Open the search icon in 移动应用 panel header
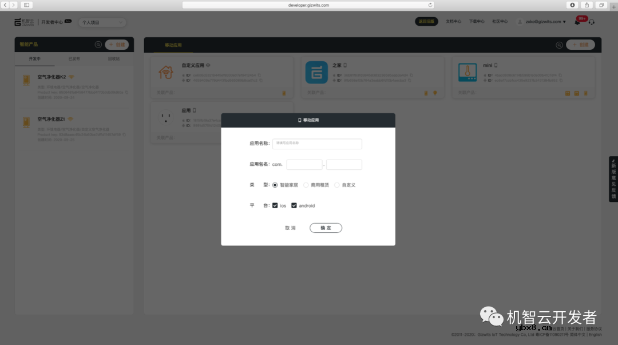 click(560, 44)
